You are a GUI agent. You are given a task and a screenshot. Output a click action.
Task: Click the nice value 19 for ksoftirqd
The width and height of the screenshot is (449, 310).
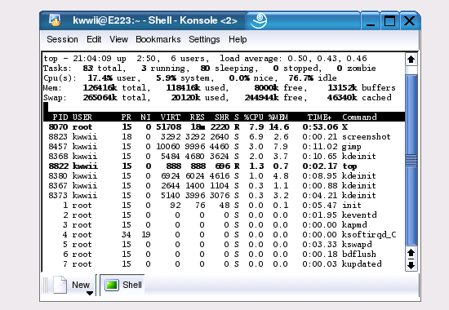click(x=146, y=235)
